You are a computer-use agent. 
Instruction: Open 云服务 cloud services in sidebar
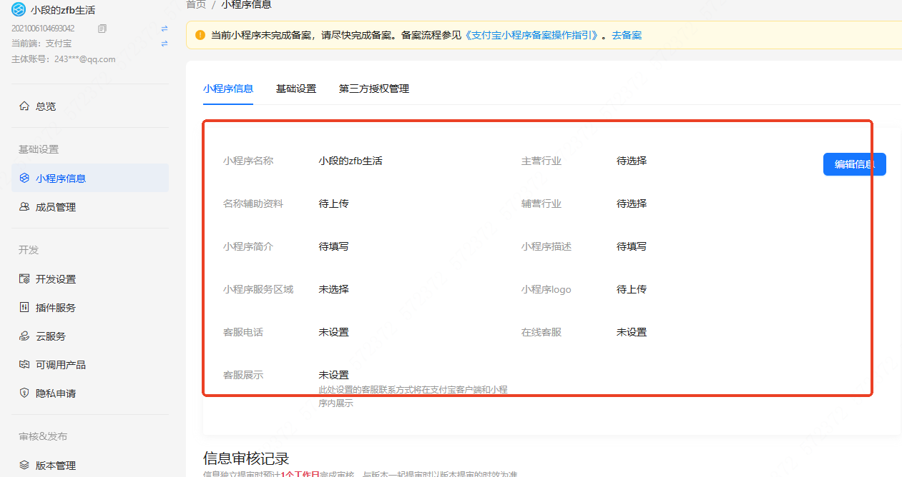52,336
